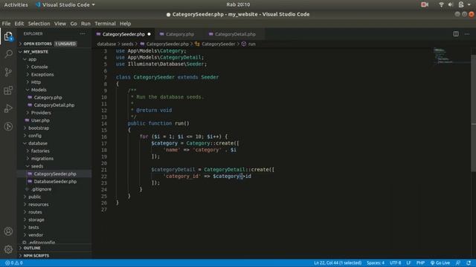Collapse the app folder
Image resolution: width=476 pixels, height=267 pixels.
coord(32,59)
